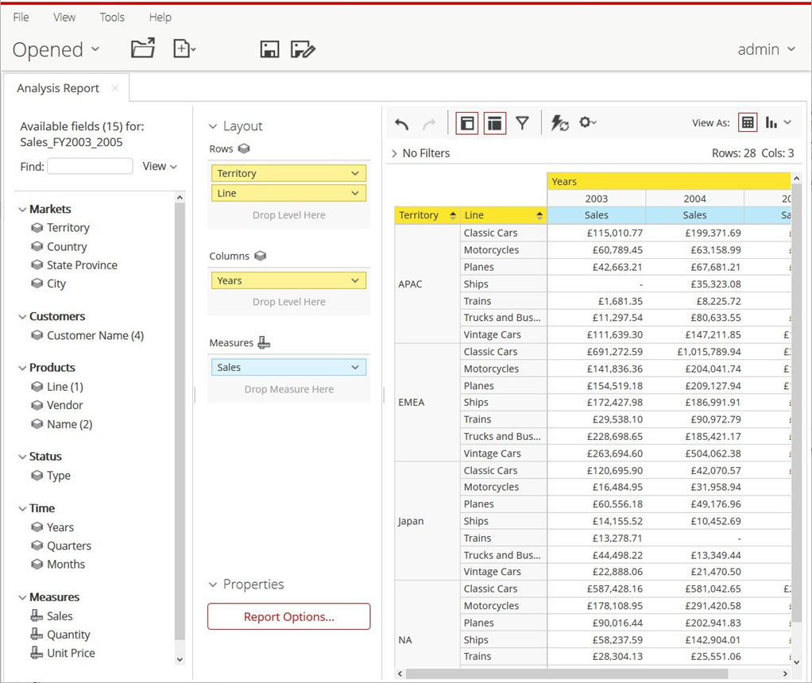
Task: Click the Find input field
Action: (90, 166)
